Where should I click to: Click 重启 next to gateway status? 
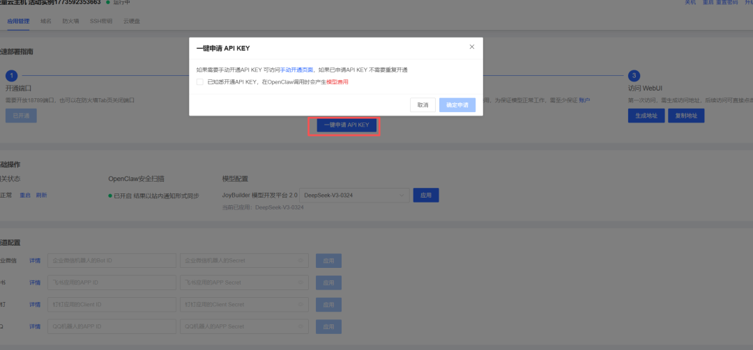click(x=25, y=195)
